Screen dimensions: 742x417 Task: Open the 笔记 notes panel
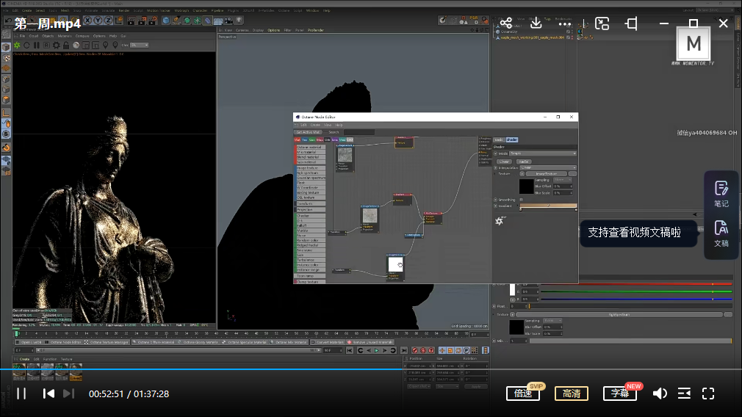721,194
